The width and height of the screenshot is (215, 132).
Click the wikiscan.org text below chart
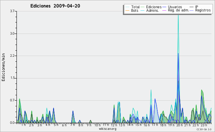coord(107,129)
